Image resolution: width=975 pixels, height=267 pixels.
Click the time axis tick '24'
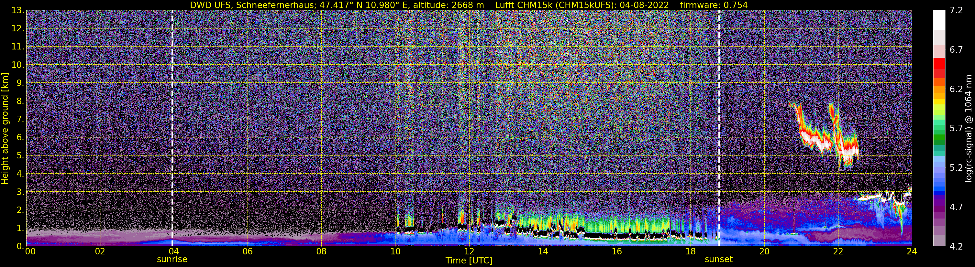pos(912,252)
